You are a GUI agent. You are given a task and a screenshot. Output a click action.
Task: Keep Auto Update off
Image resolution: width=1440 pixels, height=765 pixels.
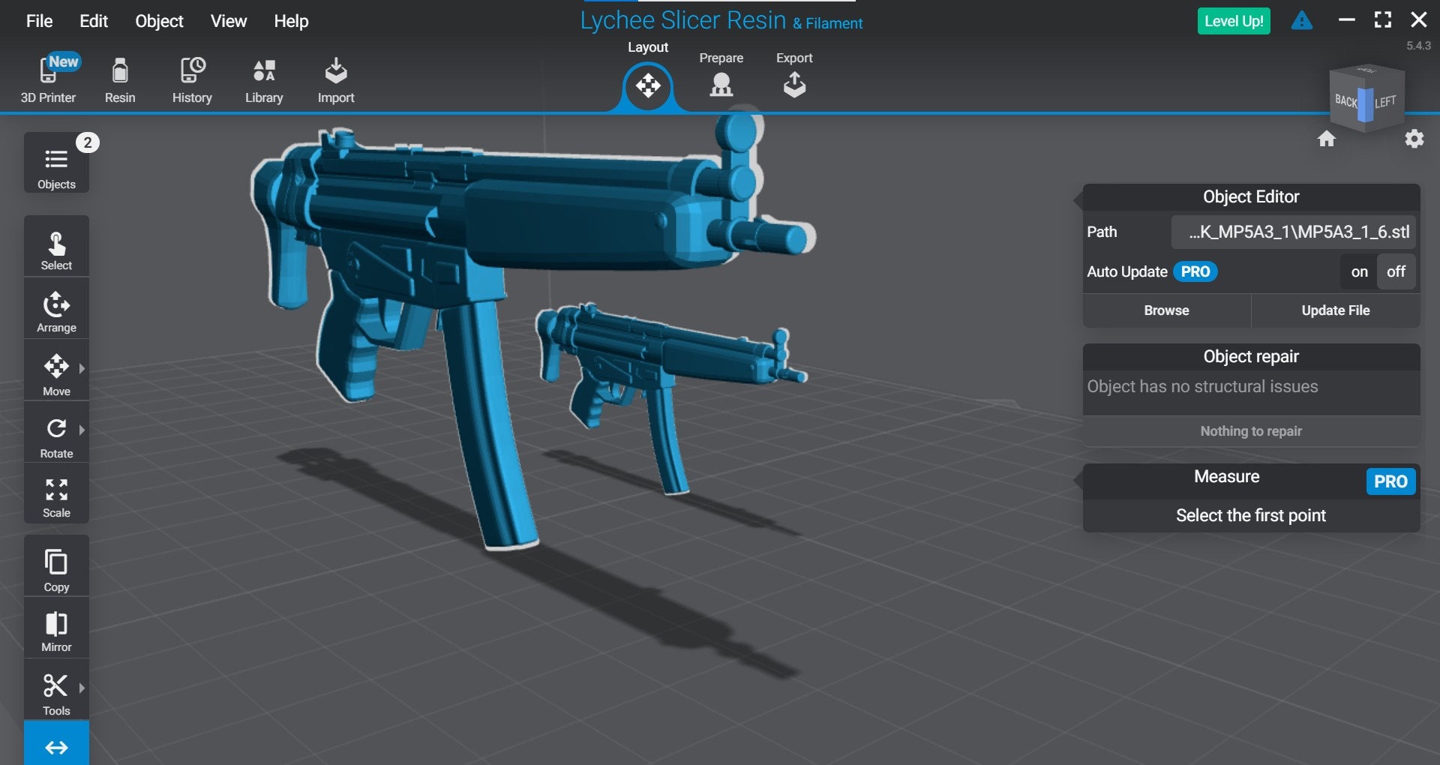pyautogui.click(x=1396, y=271)
